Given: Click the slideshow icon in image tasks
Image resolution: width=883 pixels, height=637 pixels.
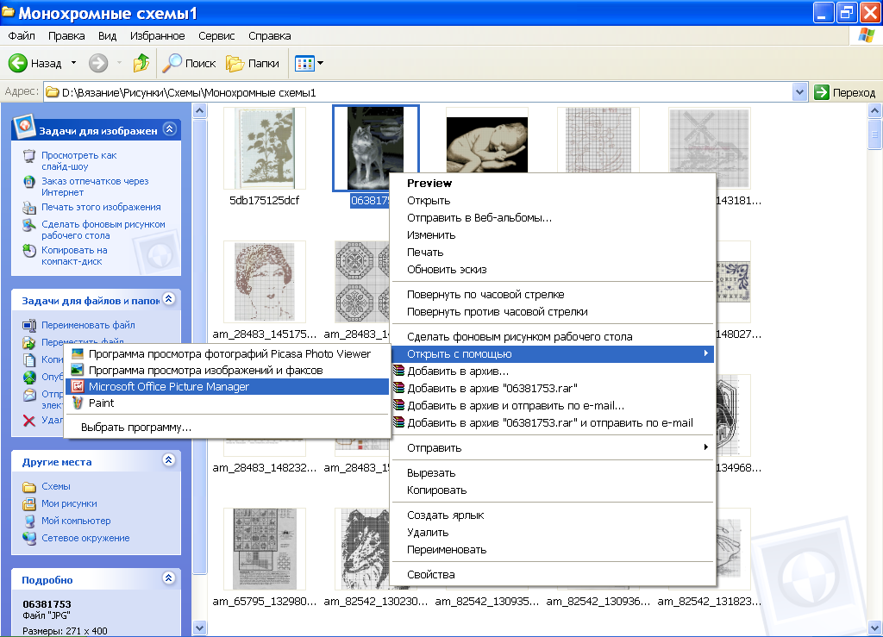Looking at the screenshot, I should pyautogui.click(x=29, y=156).
